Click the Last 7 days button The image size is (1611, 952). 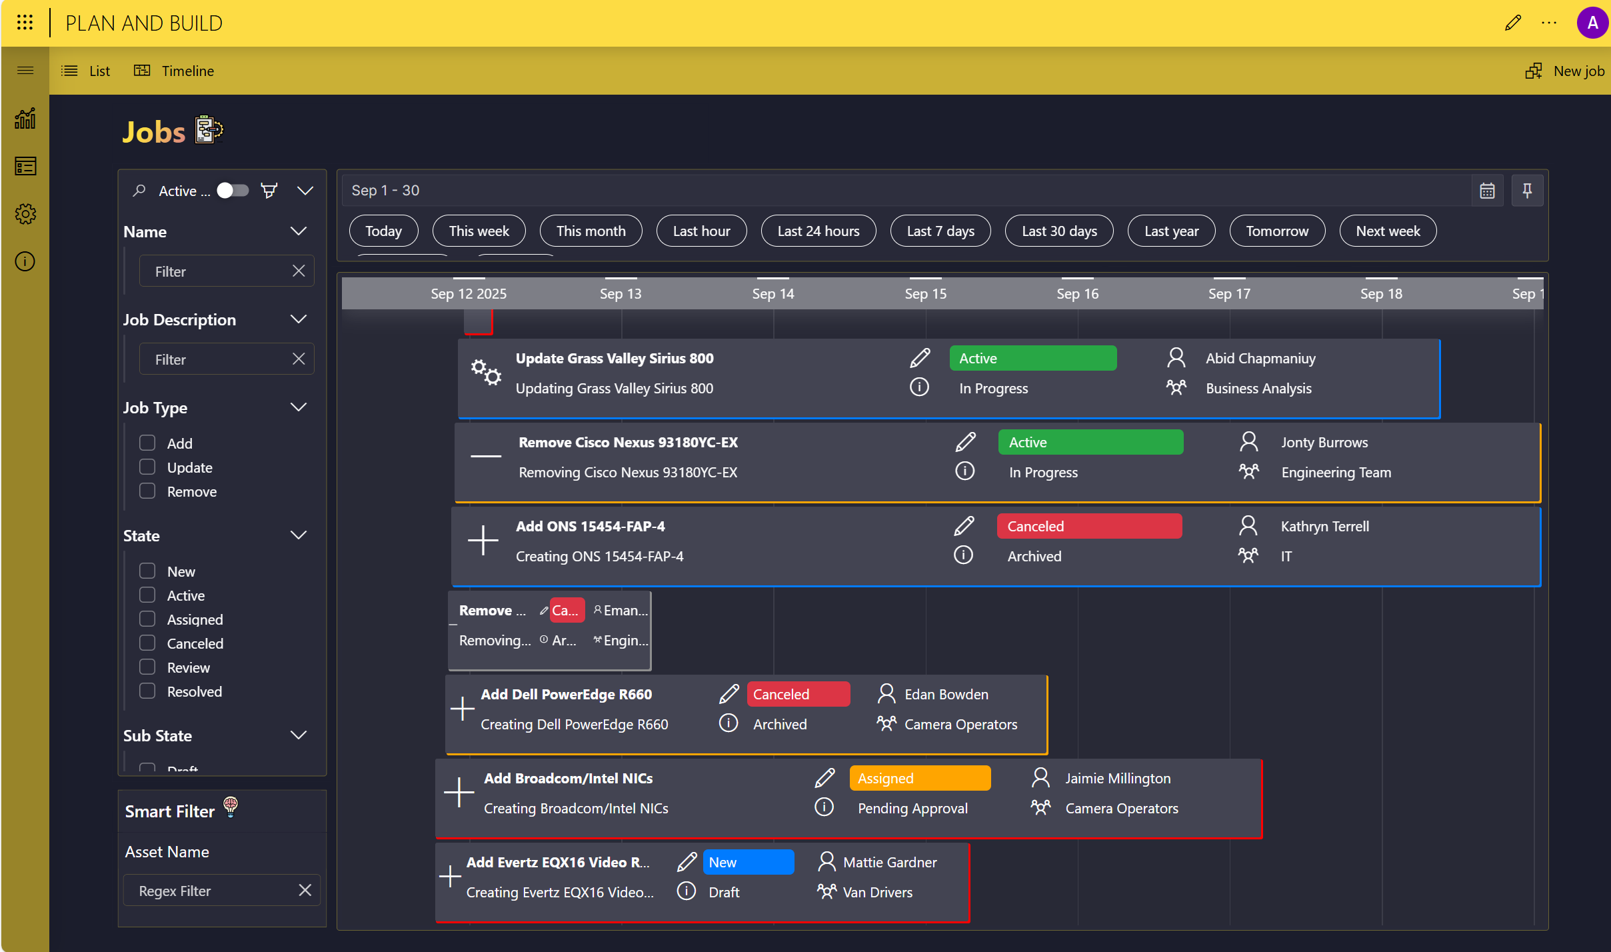click(x=940, y=231)
